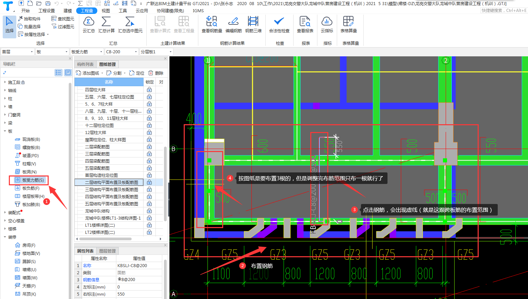528x299 pixels.
Task: Open the 板受力筋 type dropdown
Action: [x=87, y=52]
